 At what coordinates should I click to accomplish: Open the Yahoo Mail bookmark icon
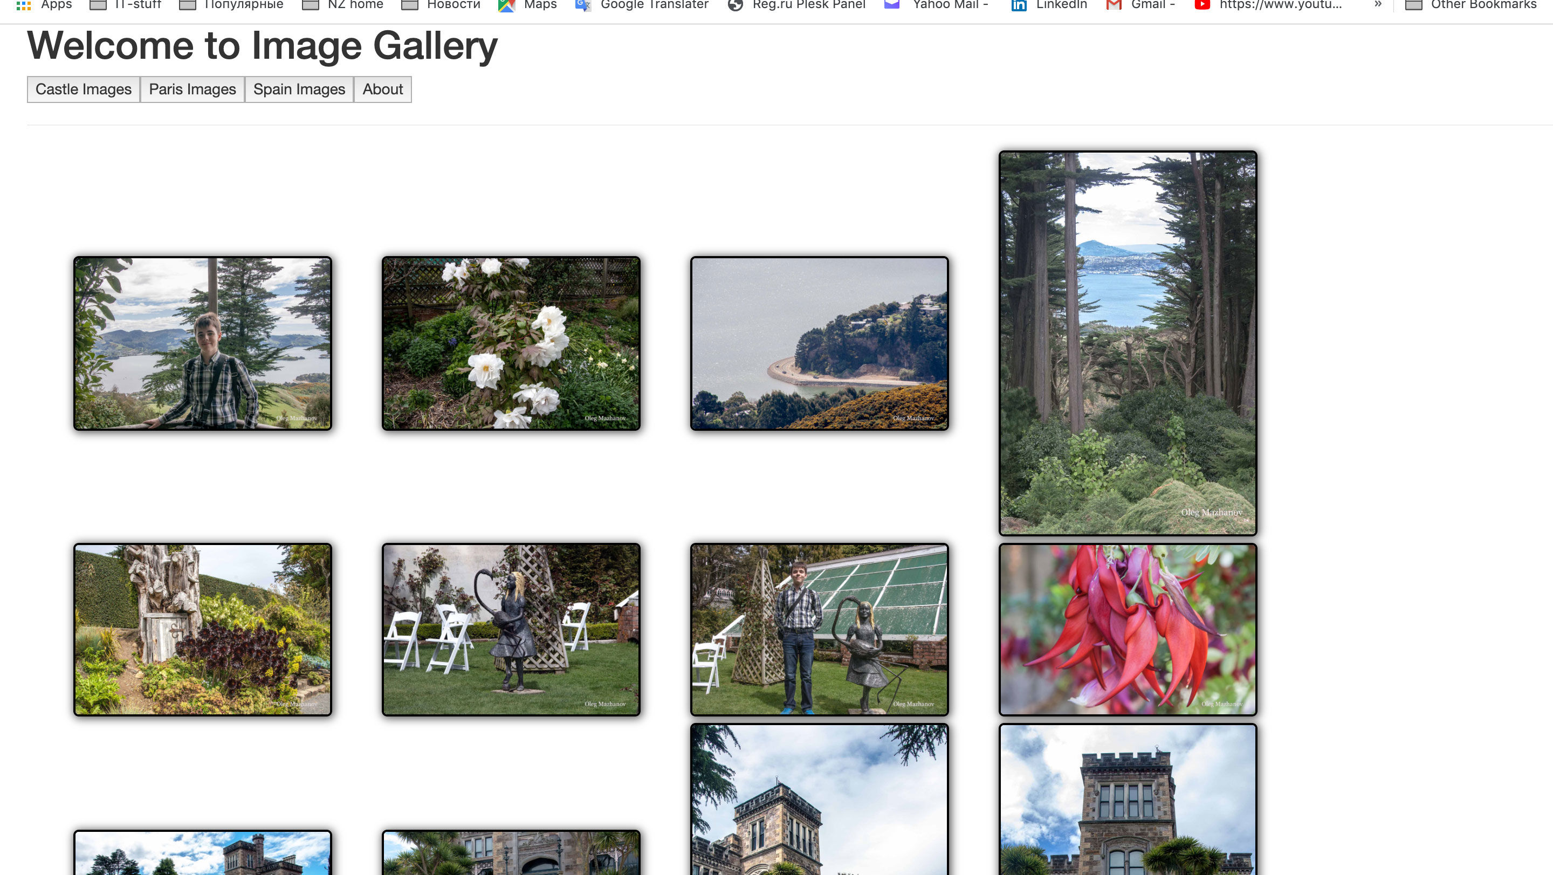(892, 5)
